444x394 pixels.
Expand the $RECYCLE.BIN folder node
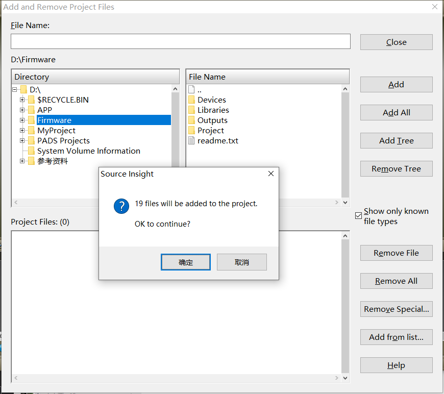tap(22, 100)
